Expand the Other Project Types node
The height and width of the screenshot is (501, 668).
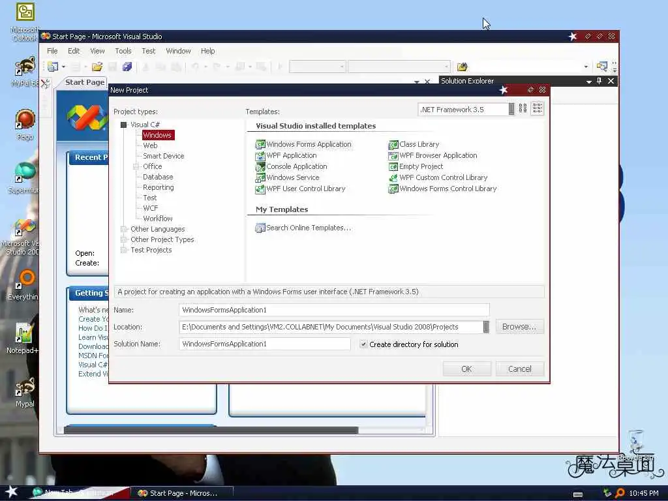tap(123, 239)
